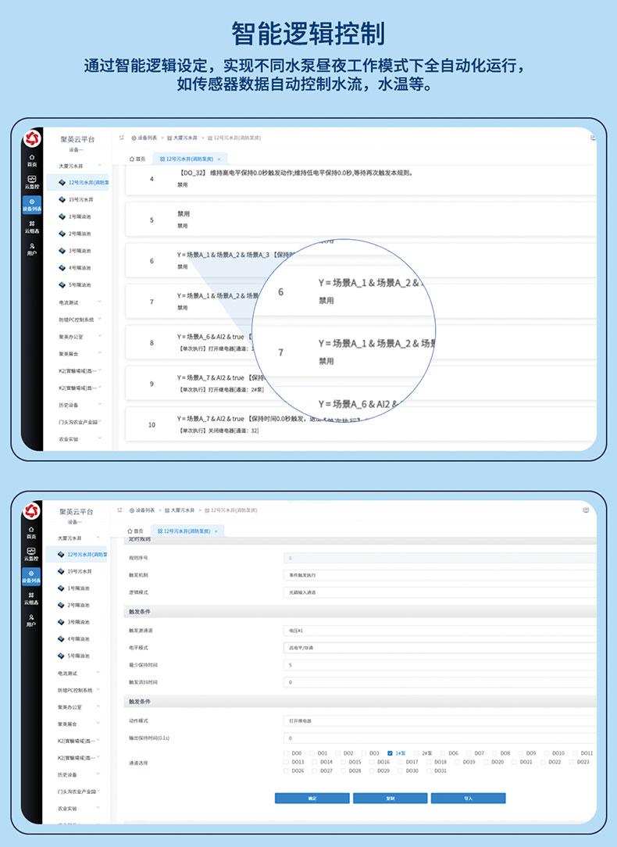Image resolution: width=617 pixels, height=847 pixels.
Task: Check the DO0 channel checkbox
Action: pyautogui.click(x=286, y=753)
